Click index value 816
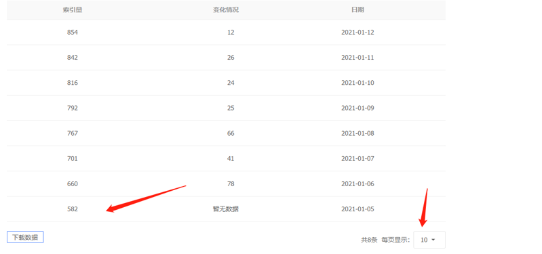The height and width of the screenshot is (254, 542). pyautogui.click(x=73, y=83)
